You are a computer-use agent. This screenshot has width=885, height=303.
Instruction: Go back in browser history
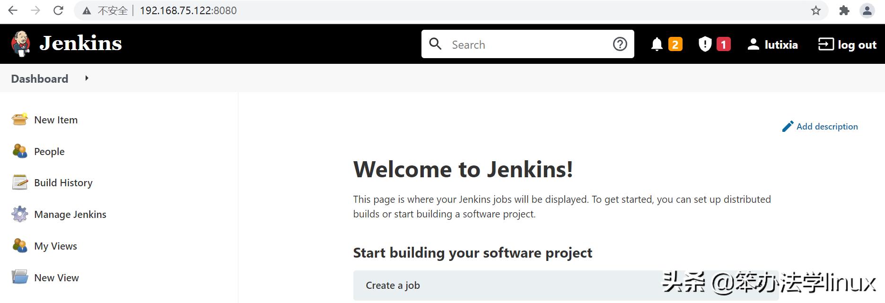(13, 10)
